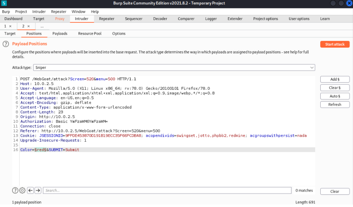The height and width of the screenshot is (207, 353).
Task: Switch to the top-level Target tab
Action: pyautogui.click(x=39, y=19)
